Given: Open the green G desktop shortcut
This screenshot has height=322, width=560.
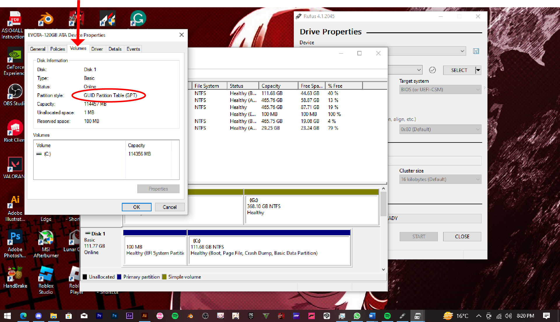Looking at the screenshot, I should 138,19.
